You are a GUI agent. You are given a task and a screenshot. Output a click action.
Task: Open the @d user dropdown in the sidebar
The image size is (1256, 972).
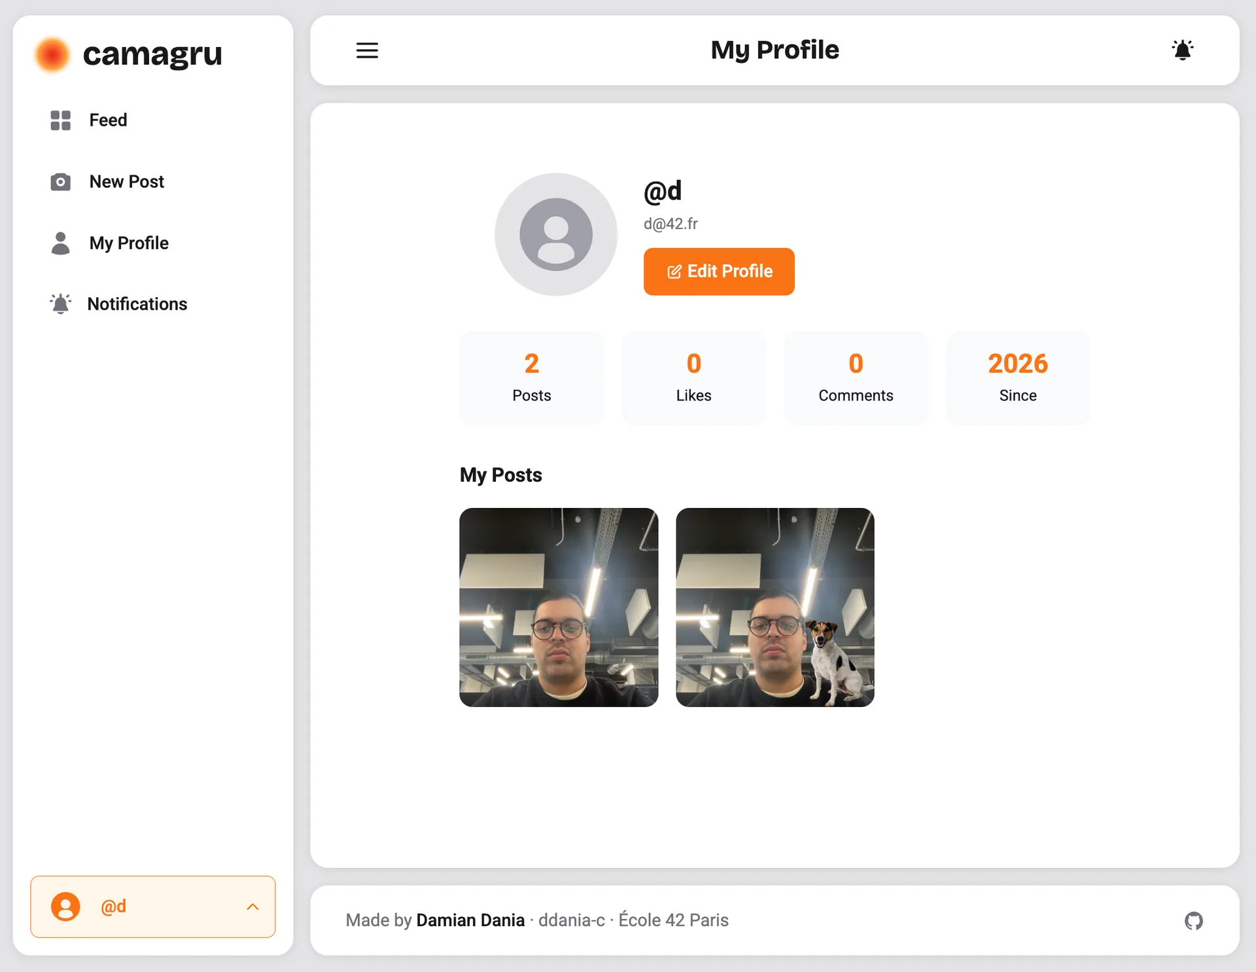153,907
